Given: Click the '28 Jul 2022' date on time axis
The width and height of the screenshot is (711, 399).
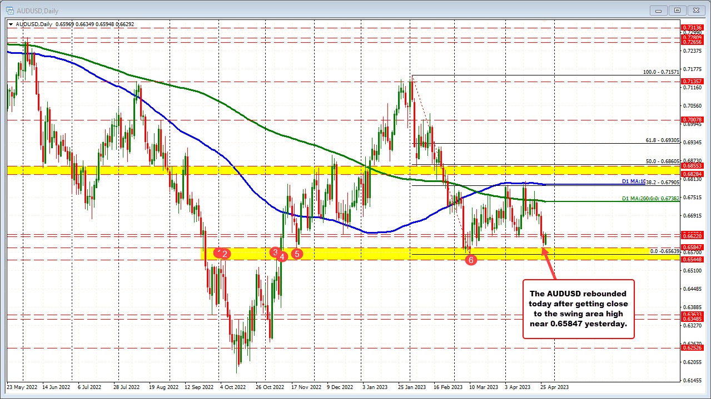Looking at the screenshot, I should (126, 387).
